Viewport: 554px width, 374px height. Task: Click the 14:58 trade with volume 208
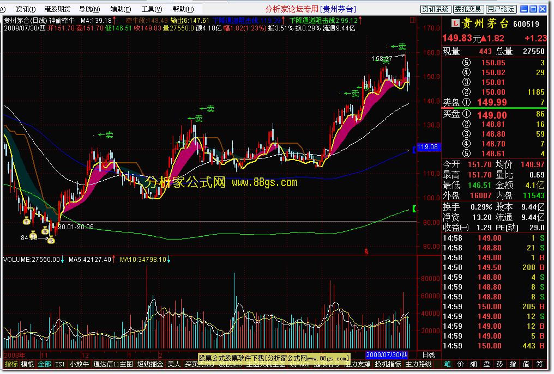click(493, 267)
